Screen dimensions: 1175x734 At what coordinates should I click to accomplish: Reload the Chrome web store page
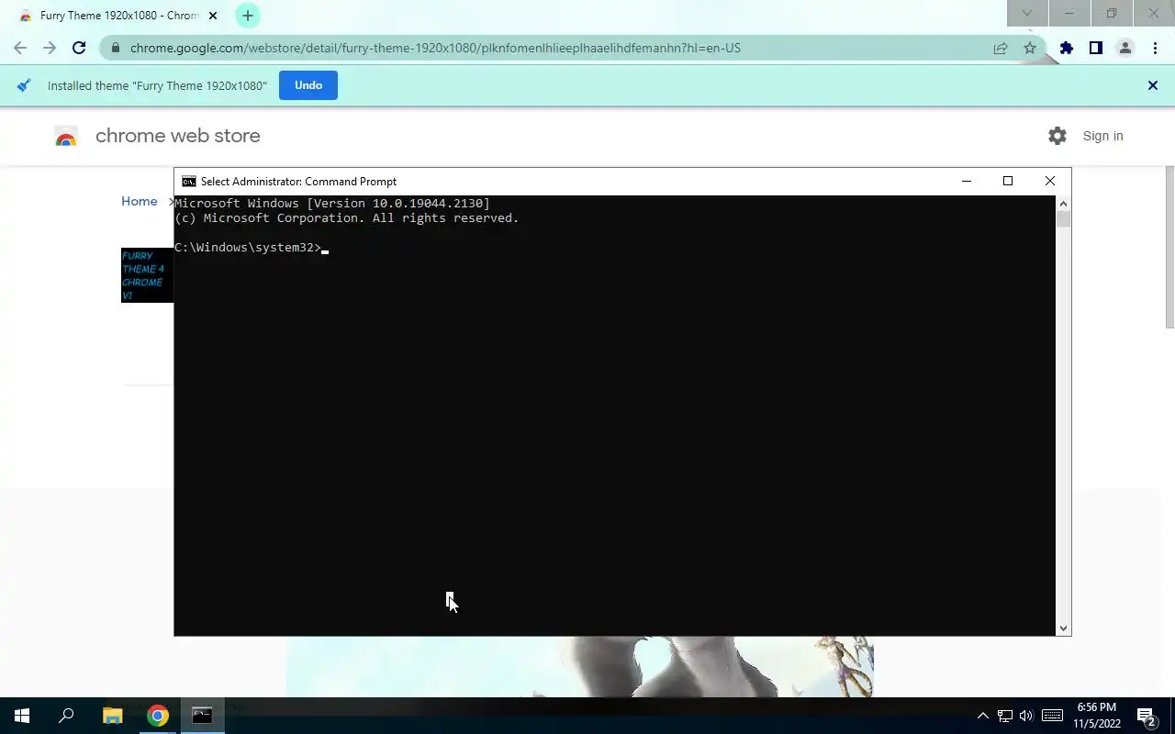pos(79,48)
